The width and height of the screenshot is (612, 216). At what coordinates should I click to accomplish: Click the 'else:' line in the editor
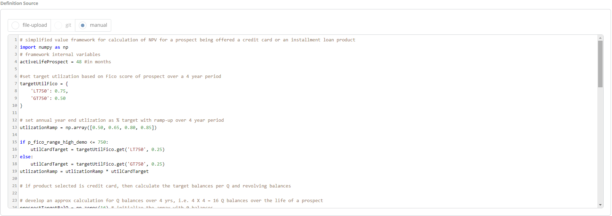[x=27, y=157]
